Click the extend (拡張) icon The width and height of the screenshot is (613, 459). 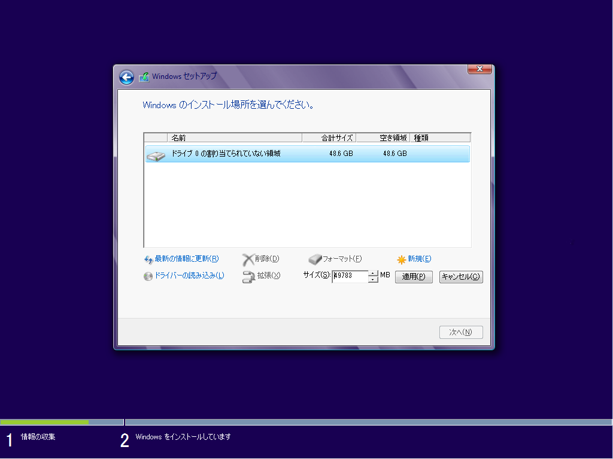coord(248,277)
